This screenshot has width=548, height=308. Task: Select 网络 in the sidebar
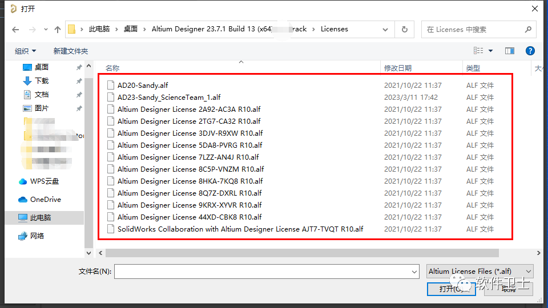pyautogui.click(x=37, y=236)
